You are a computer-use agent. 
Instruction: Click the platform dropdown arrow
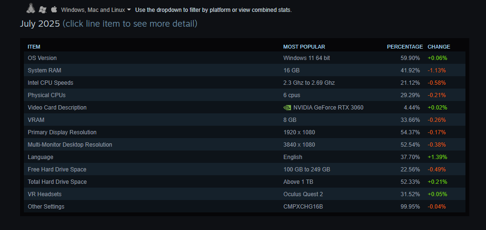pos(129,10)
